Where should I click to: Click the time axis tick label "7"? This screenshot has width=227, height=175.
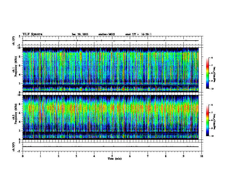(x=148, y=156)
